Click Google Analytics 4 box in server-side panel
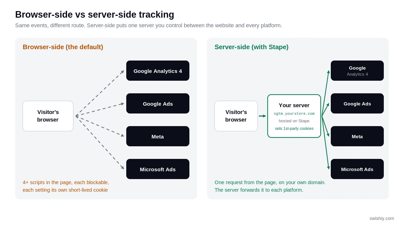Viewport: 404px width, 227px height. click(357, 71)
